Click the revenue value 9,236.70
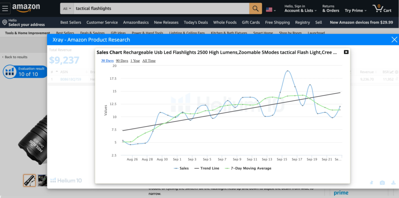The height and width of the screenshot is (198, 399). point(367,79)
